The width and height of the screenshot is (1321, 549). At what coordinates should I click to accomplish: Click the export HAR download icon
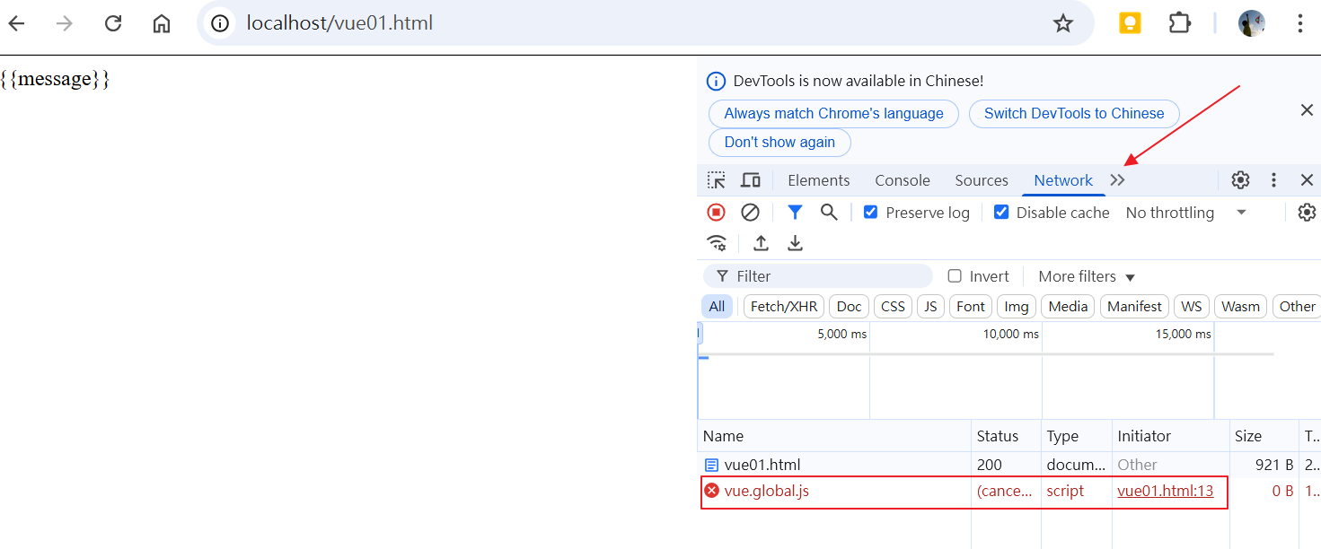pyautogui.click(x=795, y=243)
